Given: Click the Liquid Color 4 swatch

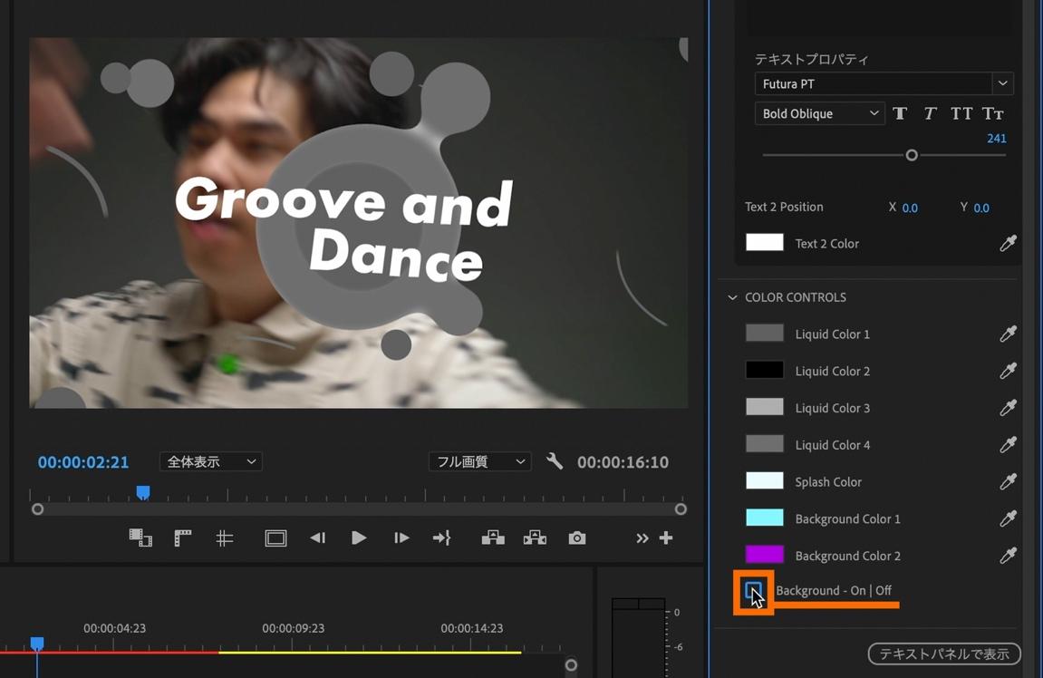Looking at the screenshot, I should [764, 444].
